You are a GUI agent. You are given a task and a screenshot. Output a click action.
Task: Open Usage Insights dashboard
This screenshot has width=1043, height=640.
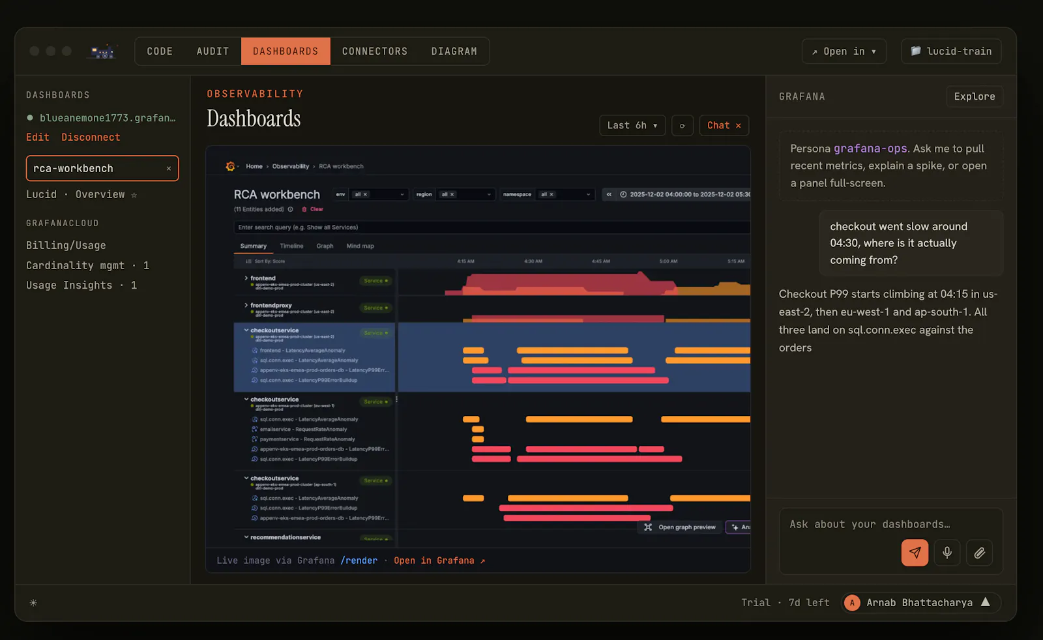[x=81, y=285]
